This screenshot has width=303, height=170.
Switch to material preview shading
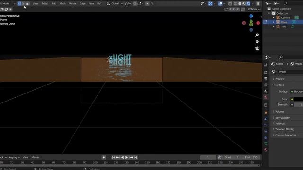244,3
